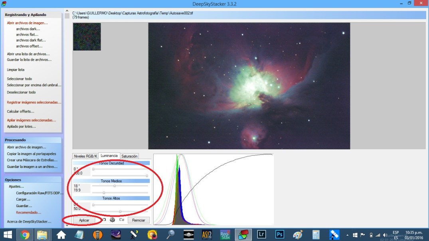
Task: Open the ASI2 camera app in taskbar
Action: [207, 234]
